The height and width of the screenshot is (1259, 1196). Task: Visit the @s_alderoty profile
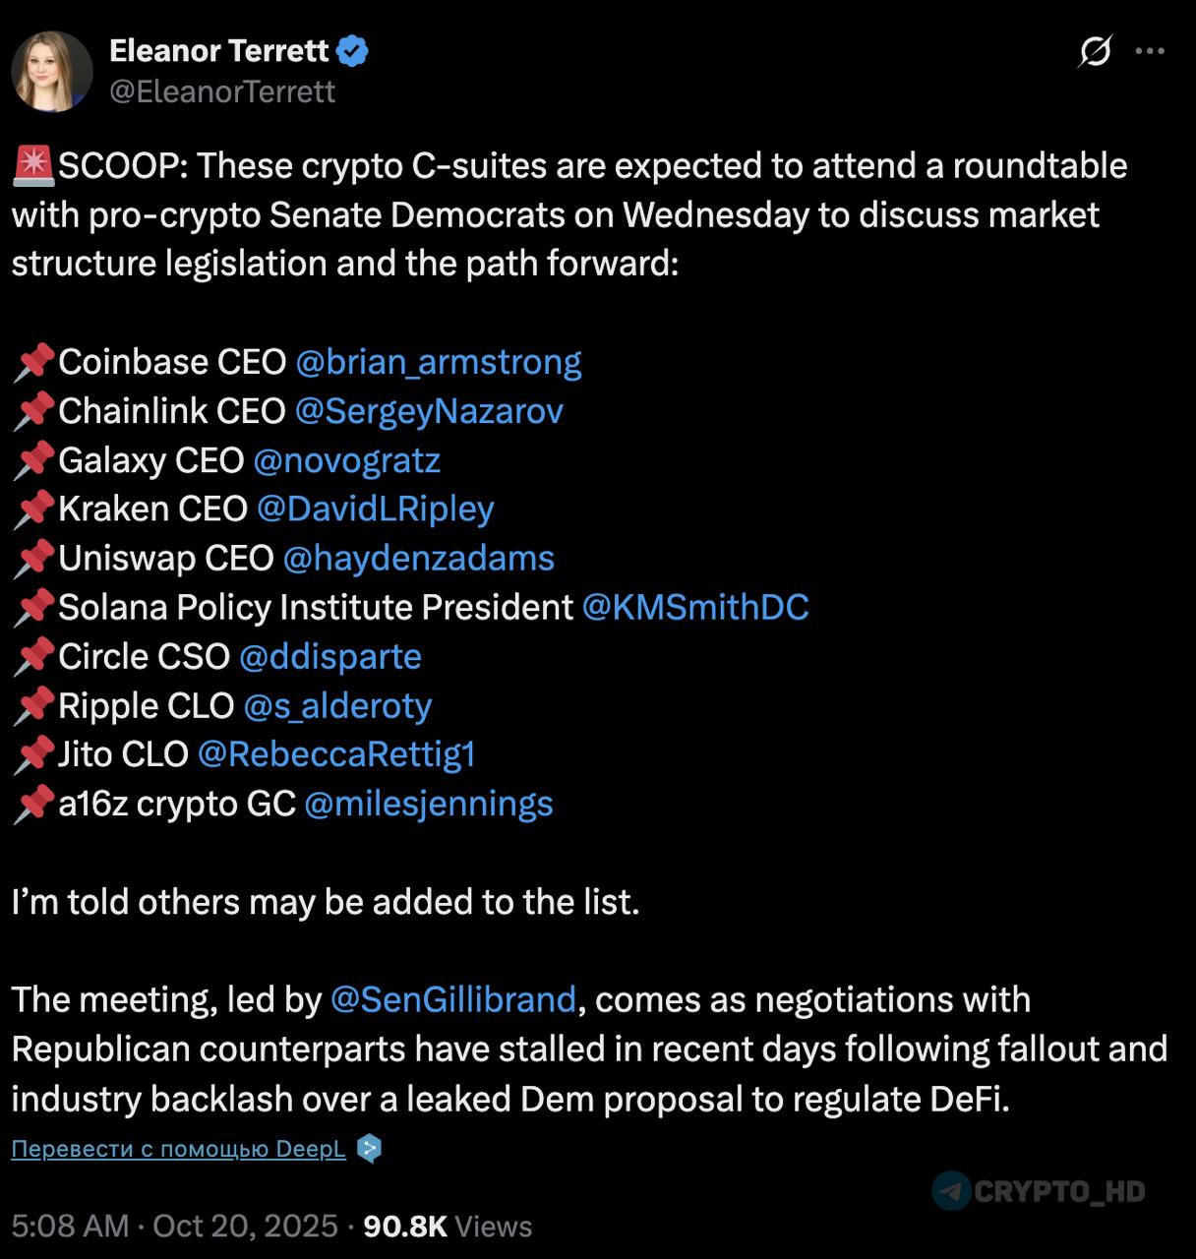[337, 706]
